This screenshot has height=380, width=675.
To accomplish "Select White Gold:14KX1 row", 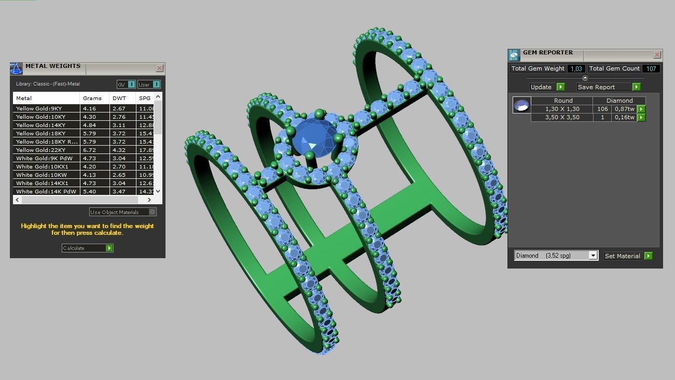I will click(84, 183).
